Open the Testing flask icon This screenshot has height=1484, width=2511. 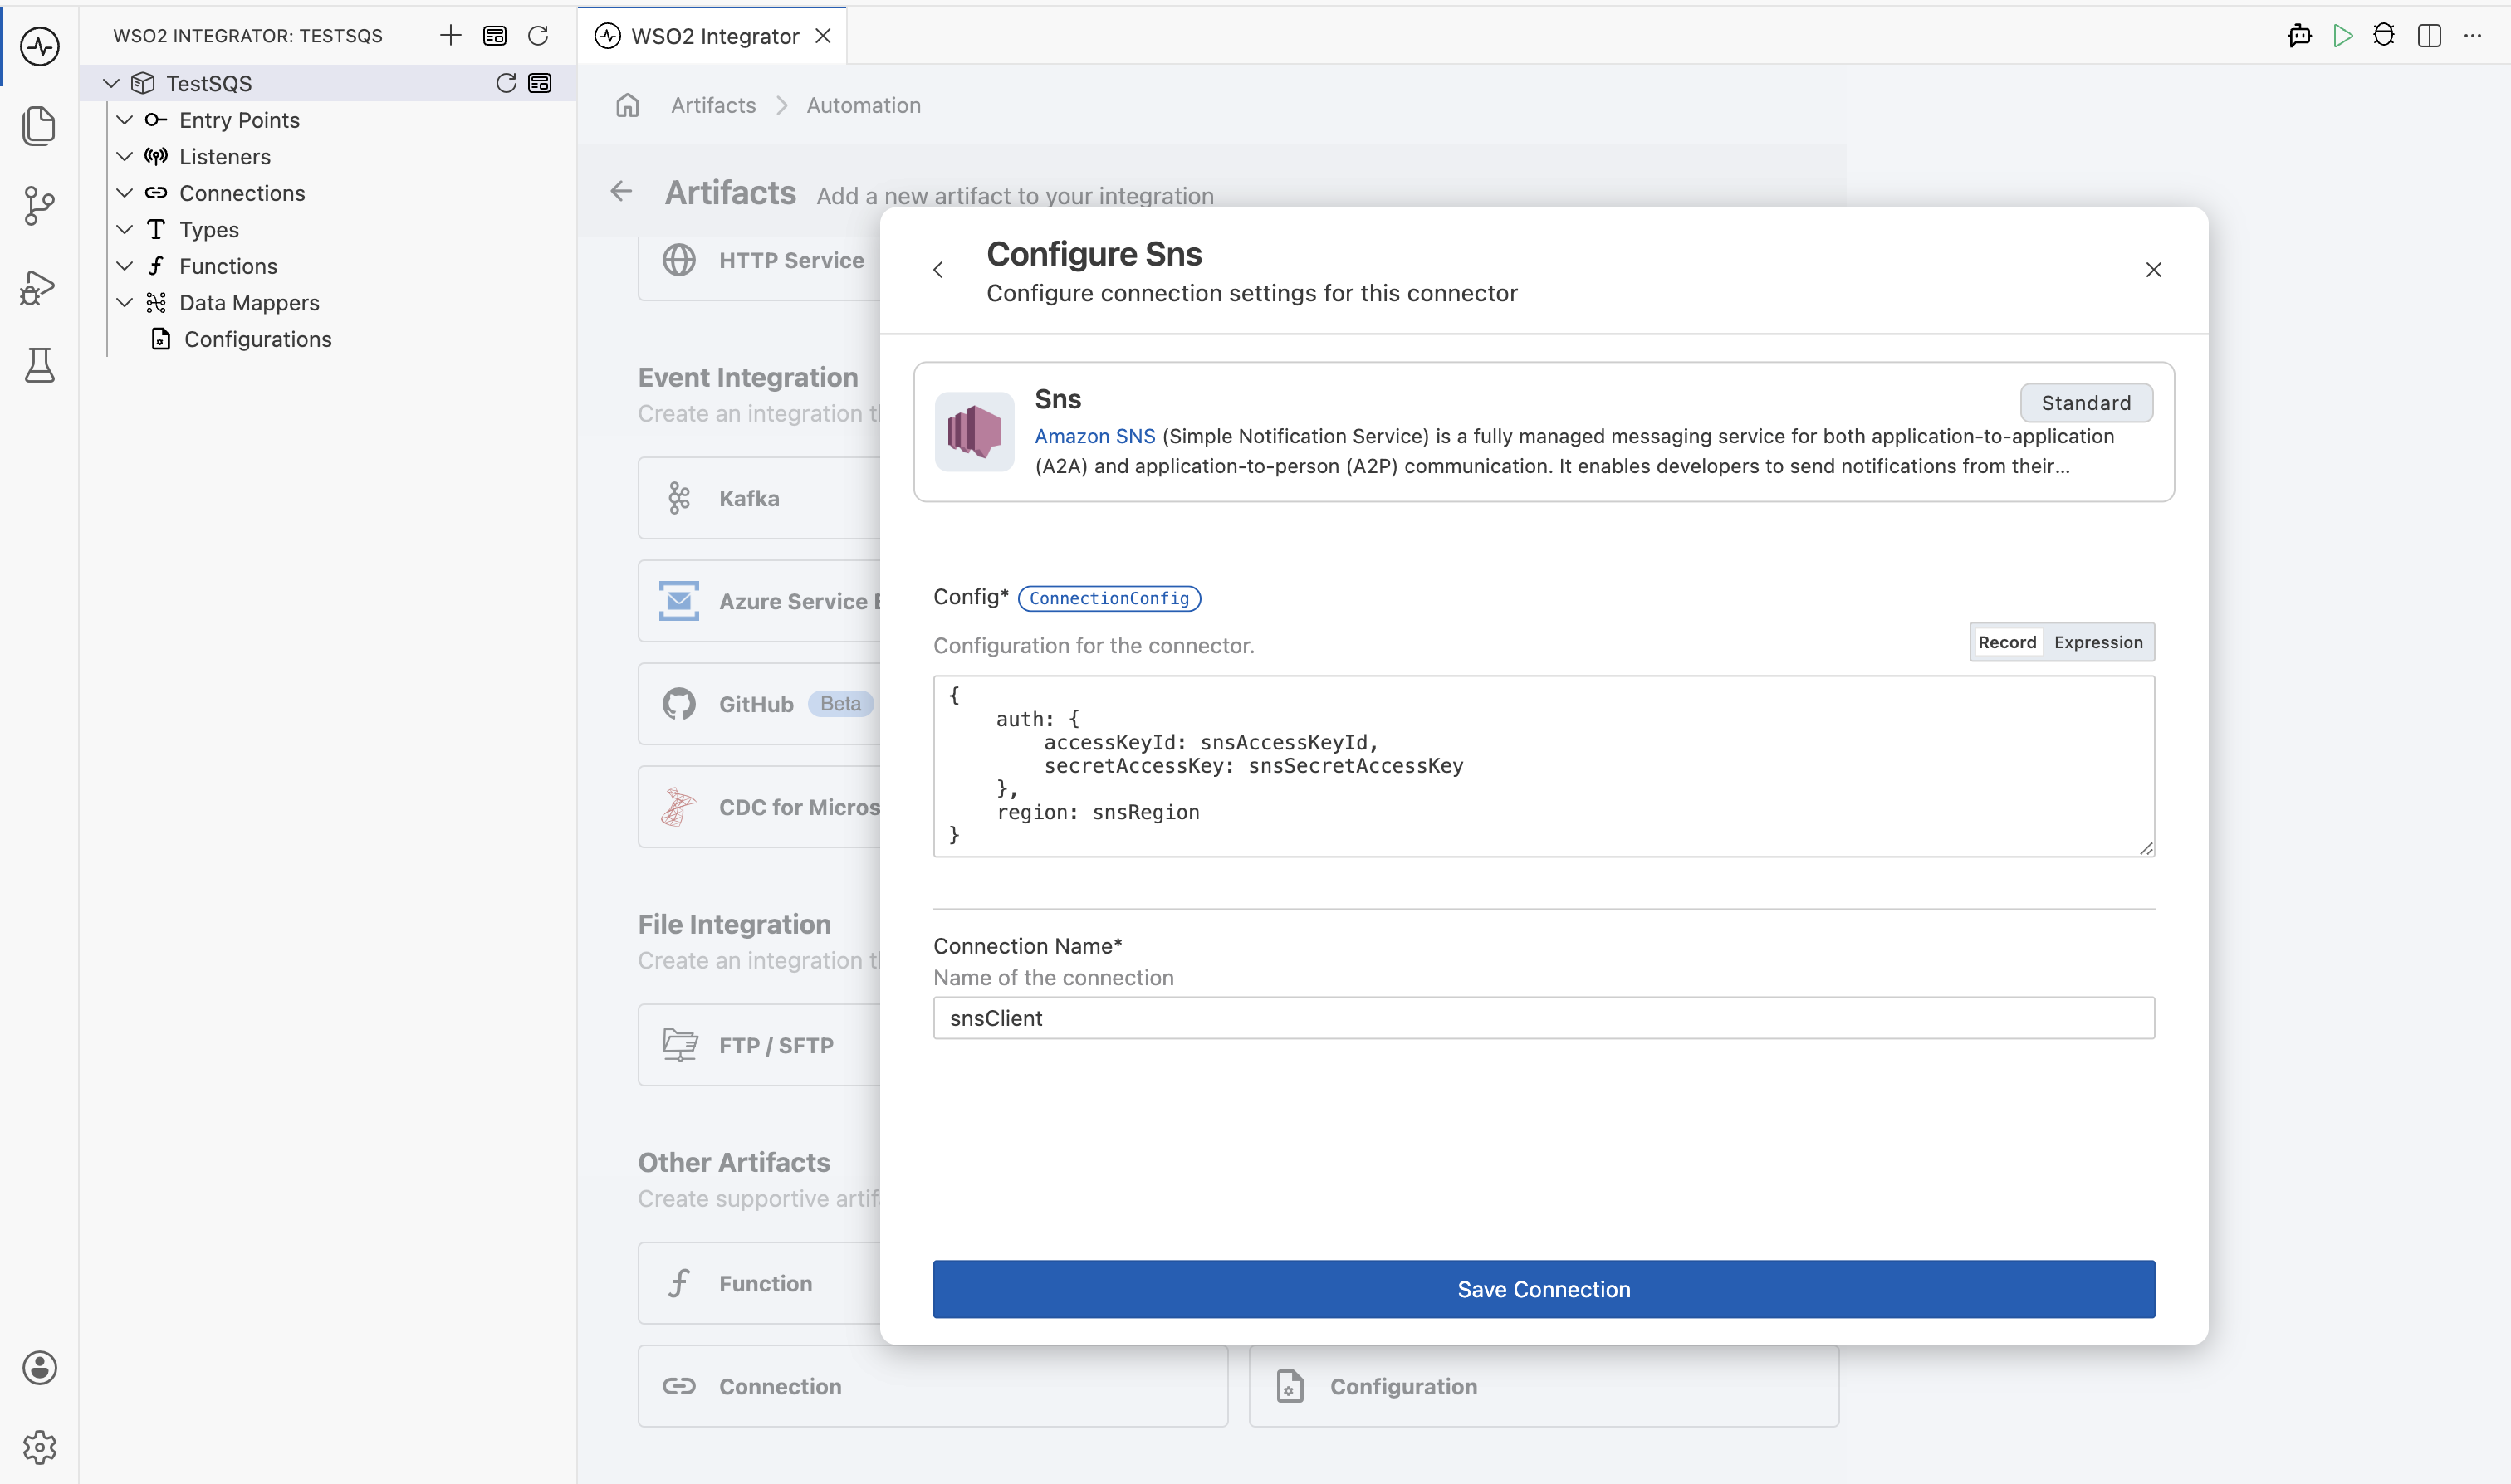click(x=40, y=366)
